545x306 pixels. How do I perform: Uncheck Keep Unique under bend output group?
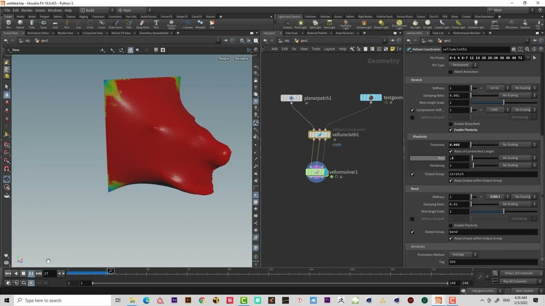(451, 238)
